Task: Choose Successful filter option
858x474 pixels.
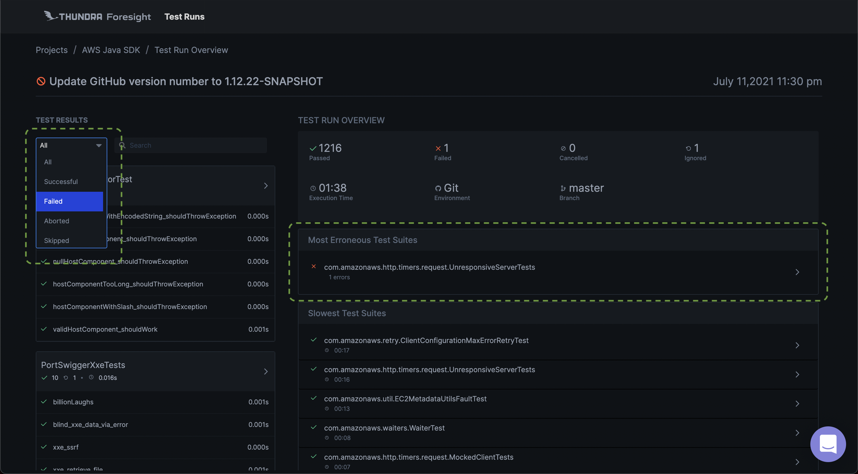Action: tap(69, 182)
